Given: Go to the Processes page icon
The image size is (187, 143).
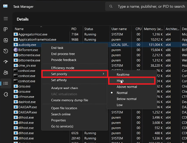Looking at the screenshot, I should (6, 29).
